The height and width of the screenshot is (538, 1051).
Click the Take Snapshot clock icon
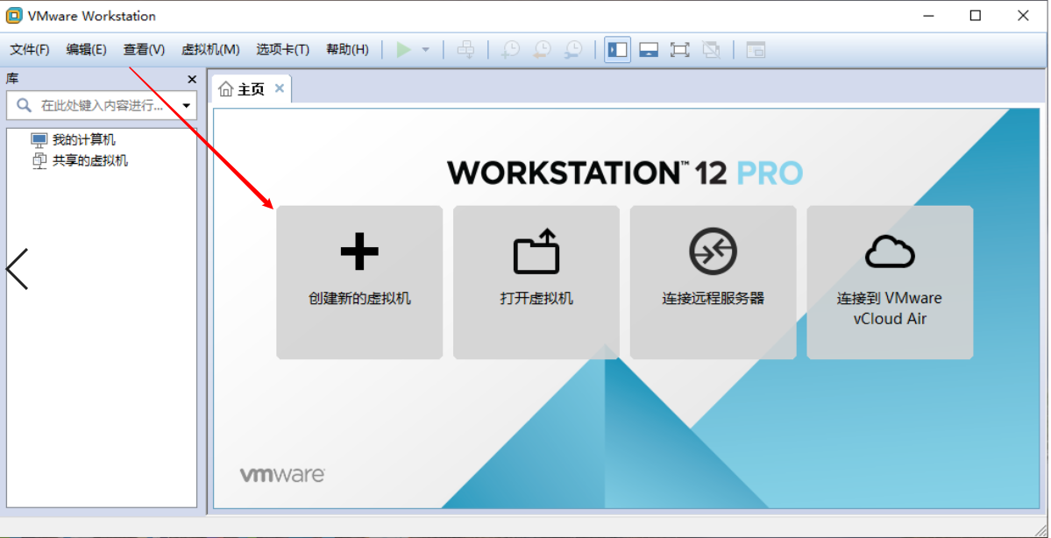[510, 50]
